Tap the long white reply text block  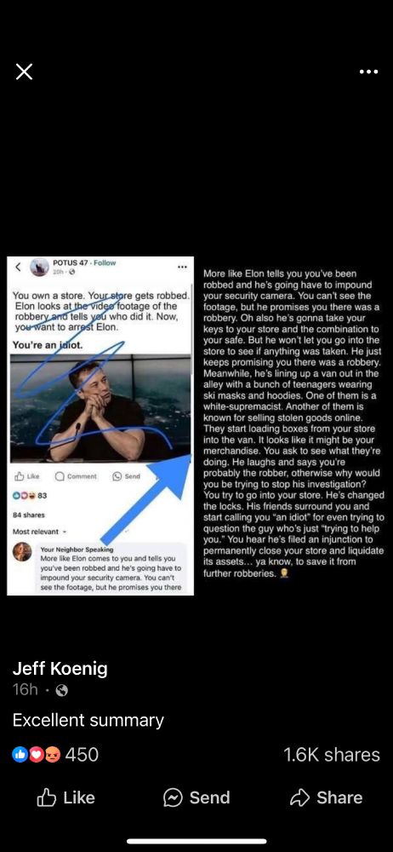(293, 423)
